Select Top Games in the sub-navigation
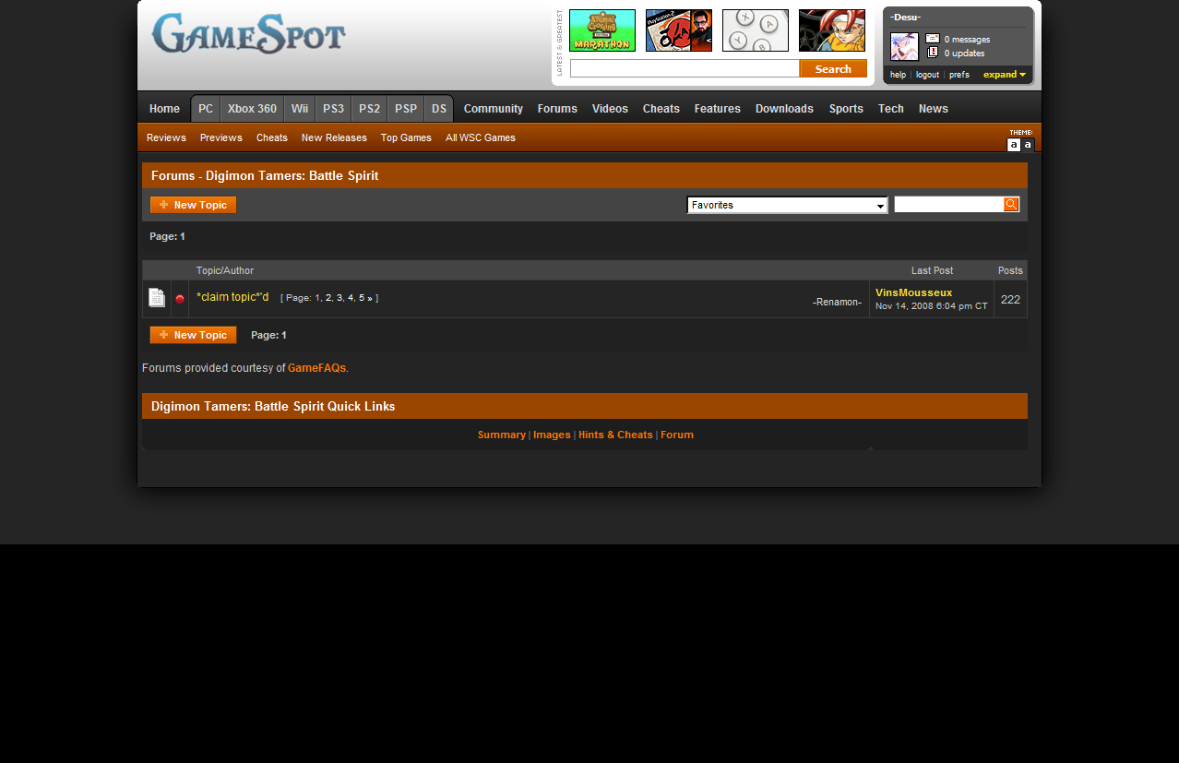This screenshot has width=1179, height=763. (406, 137)
